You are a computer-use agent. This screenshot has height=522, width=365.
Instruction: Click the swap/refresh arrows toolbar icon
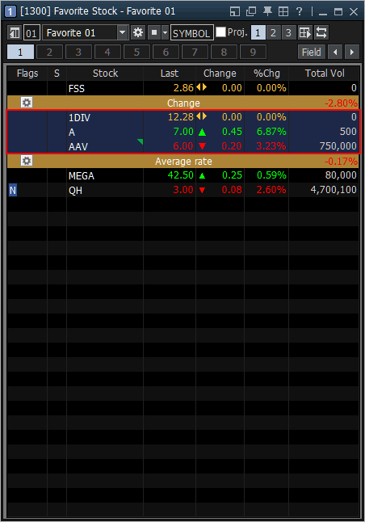321,32
